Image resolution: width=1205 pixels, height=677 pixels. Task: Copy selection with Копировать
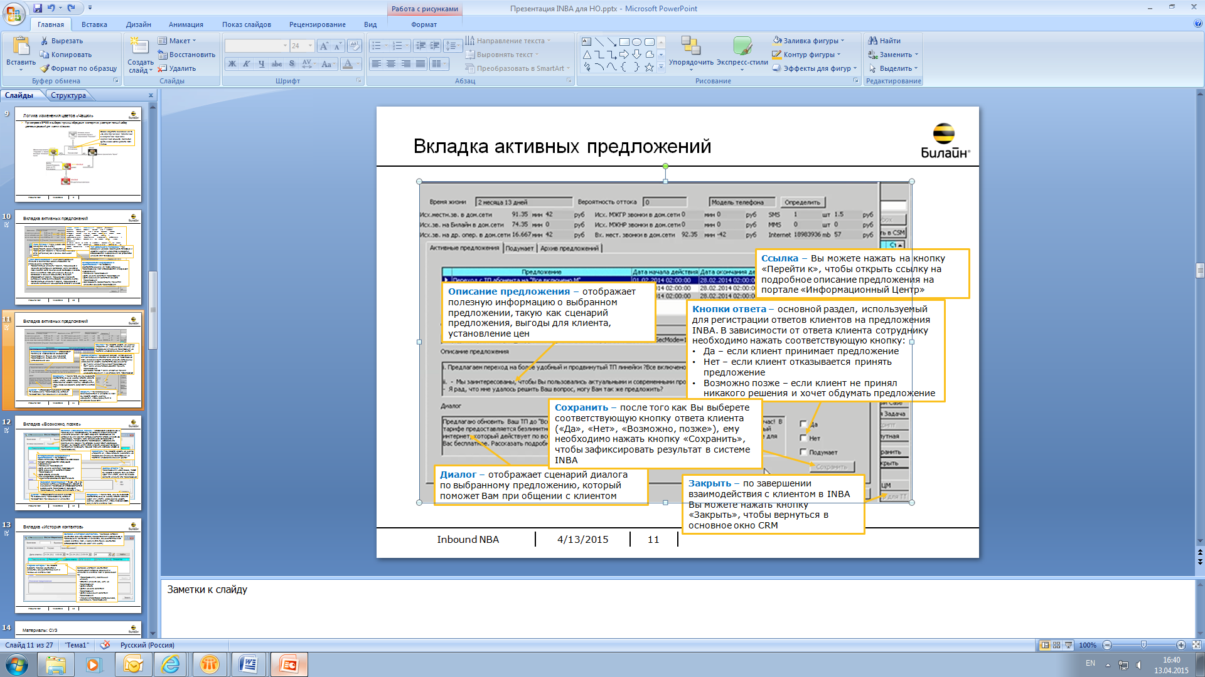66,55
